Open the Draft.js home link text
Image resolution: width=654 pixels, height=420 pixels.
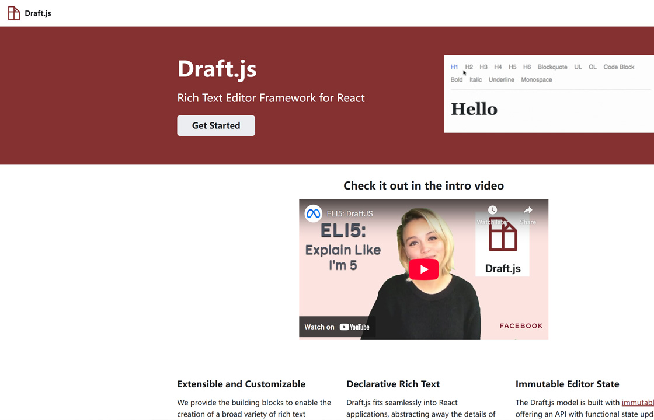click(38, 13)
